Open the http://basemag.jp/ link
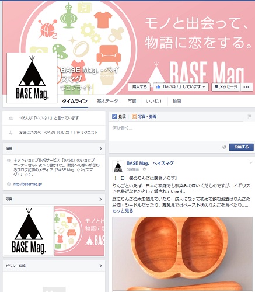The image size is (255, 292). (27, 184)
